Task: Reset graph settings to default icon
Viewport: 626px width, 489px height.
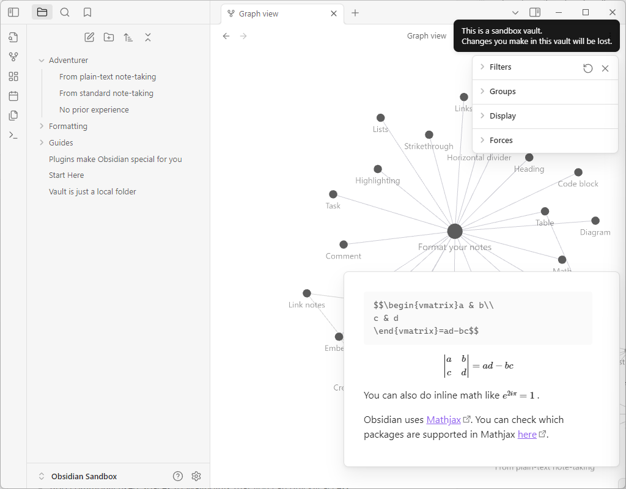Action: [x=587, y=68]
